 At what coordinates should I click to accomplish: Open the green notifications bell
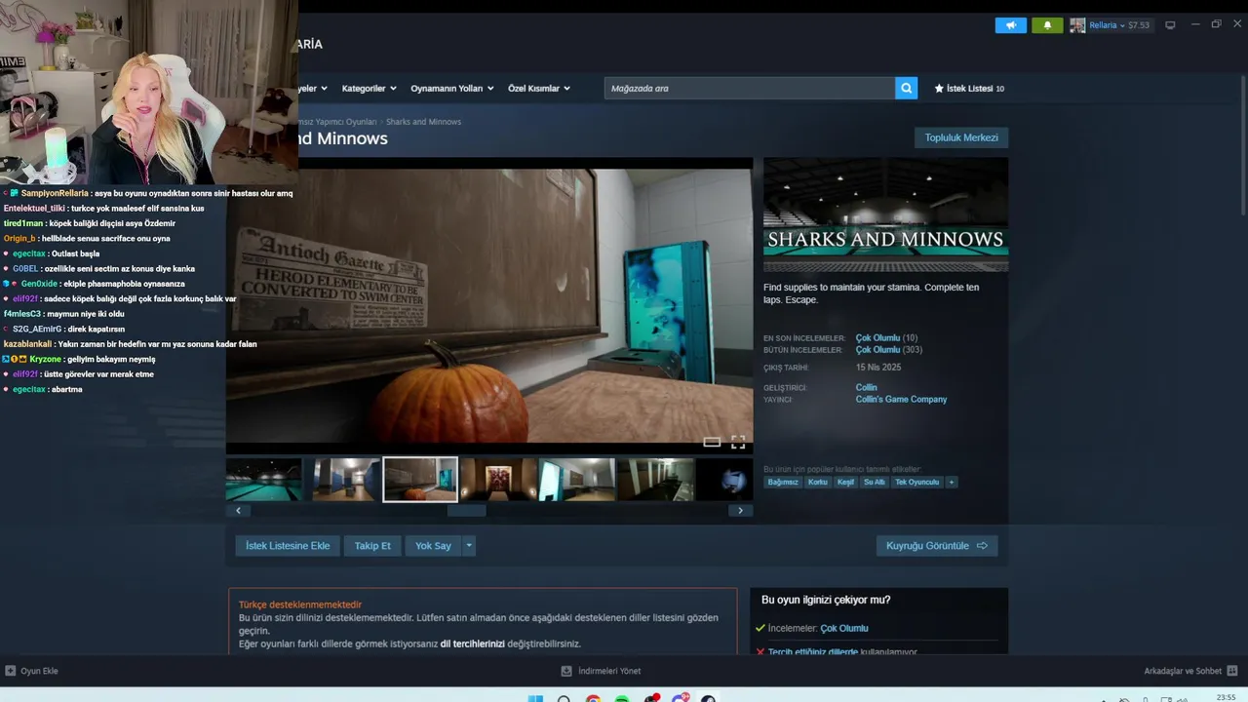click(1047, 25)
